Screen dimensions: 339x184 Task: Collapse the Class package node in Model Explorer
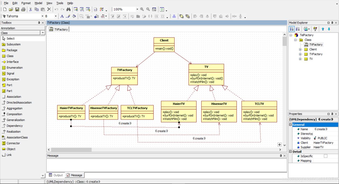click(x=295, y=40)
